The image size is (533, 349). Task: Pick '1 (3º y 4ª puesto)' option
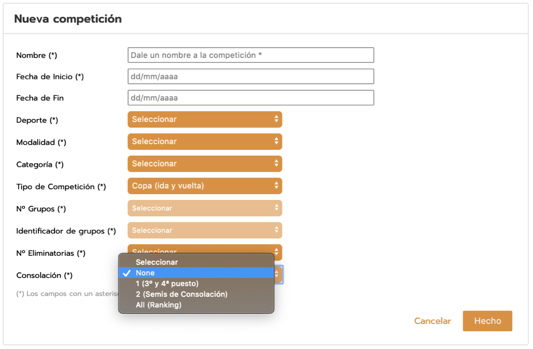pos(167,284)
